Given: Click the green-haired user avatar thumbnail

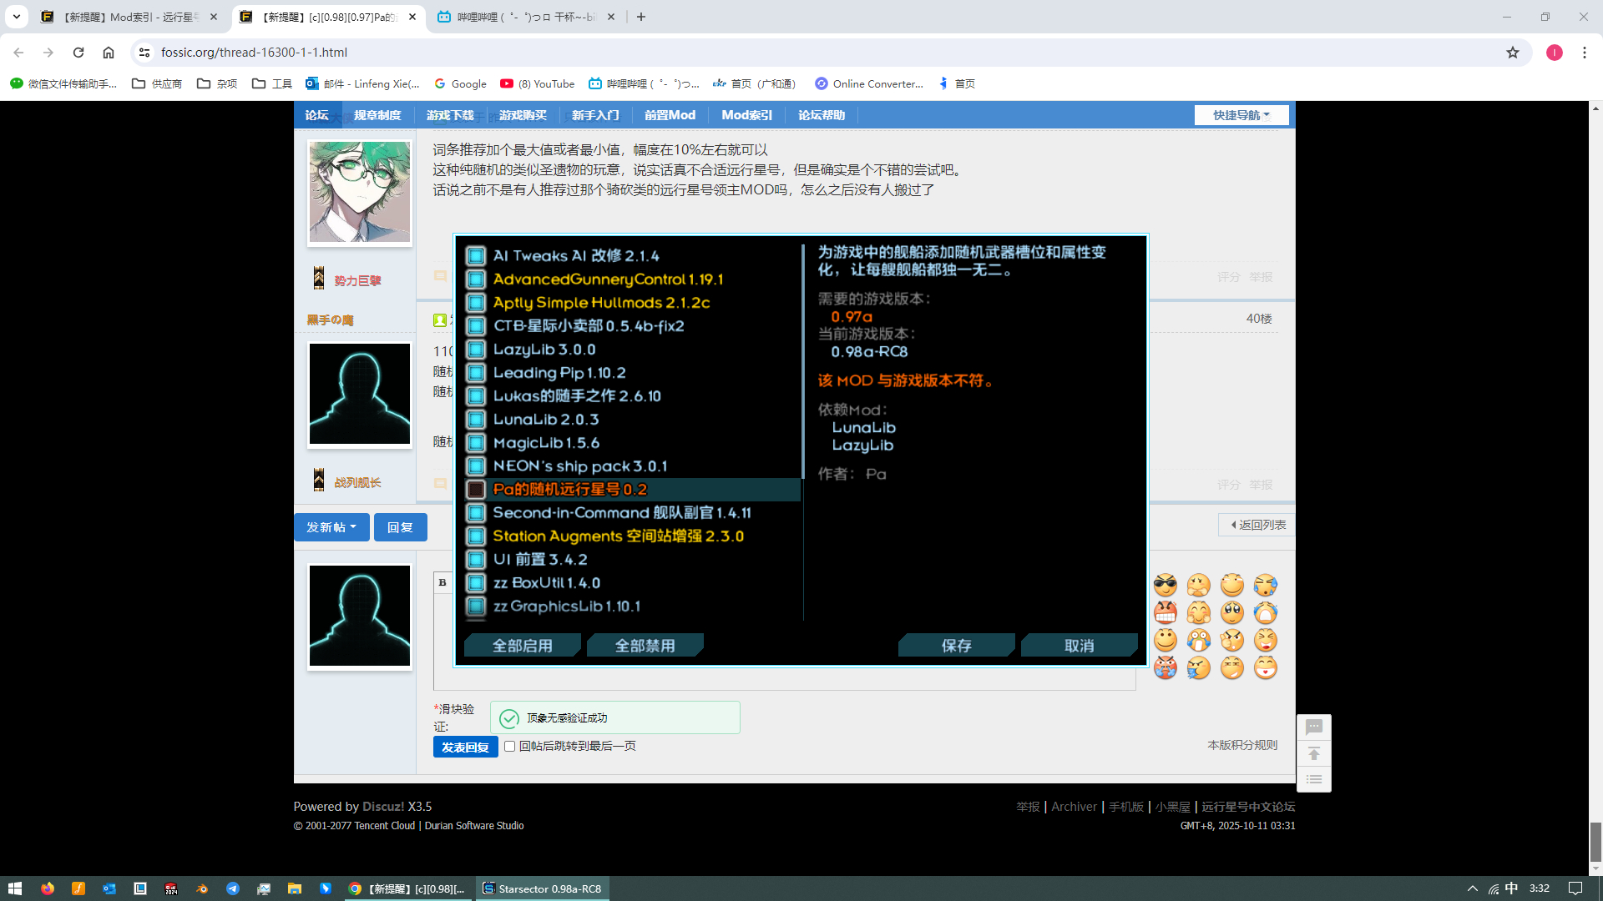Looking at the screenshot, I should 360,192.
